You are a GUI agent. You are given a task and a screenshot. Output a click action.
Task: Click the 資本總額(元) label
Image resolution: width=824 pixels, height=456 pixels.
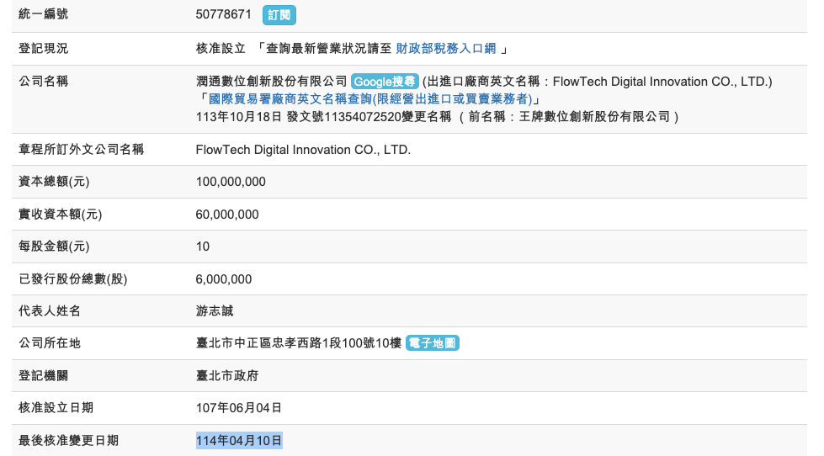point(54,182)
